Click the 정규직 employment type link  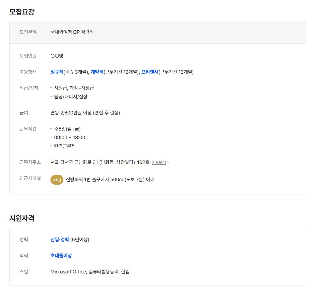coord(57,72)
